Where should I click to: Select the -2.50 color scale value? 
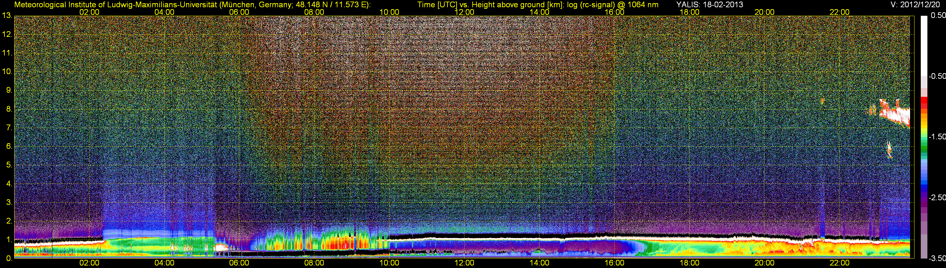click(937, 197)
